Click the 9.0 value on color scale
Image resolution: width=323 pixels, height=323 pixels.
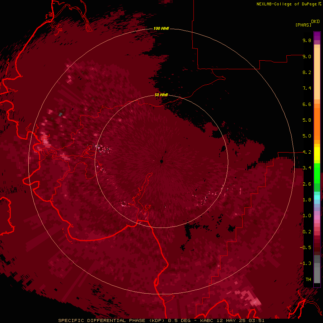click(x=307, y=56)
